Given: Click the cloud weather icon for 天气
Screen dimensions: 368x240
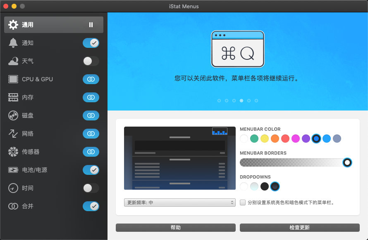Looking at the screenshot, I should 13,61.
